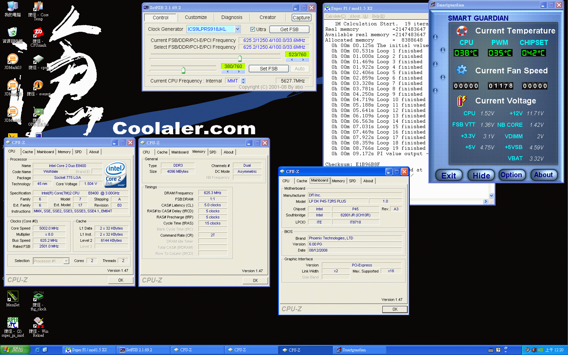
Task: Click the lower 380/760 slider handle
Action: [x=183, y=70]
